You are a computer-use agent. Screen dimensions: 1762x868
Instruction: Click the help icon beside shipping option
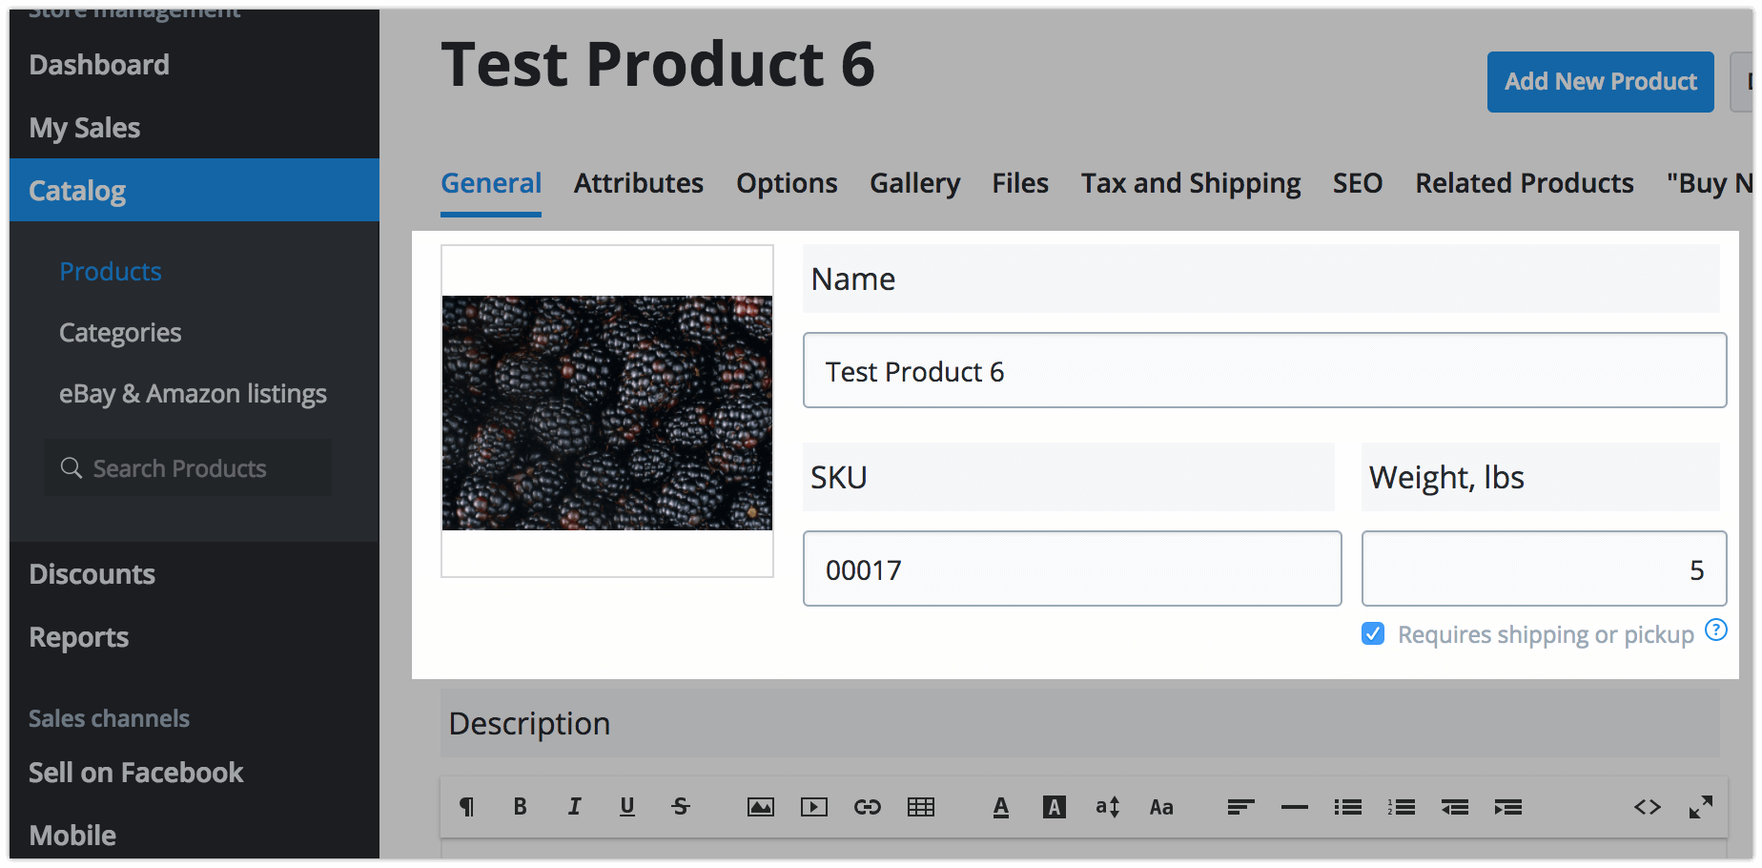1715,630
